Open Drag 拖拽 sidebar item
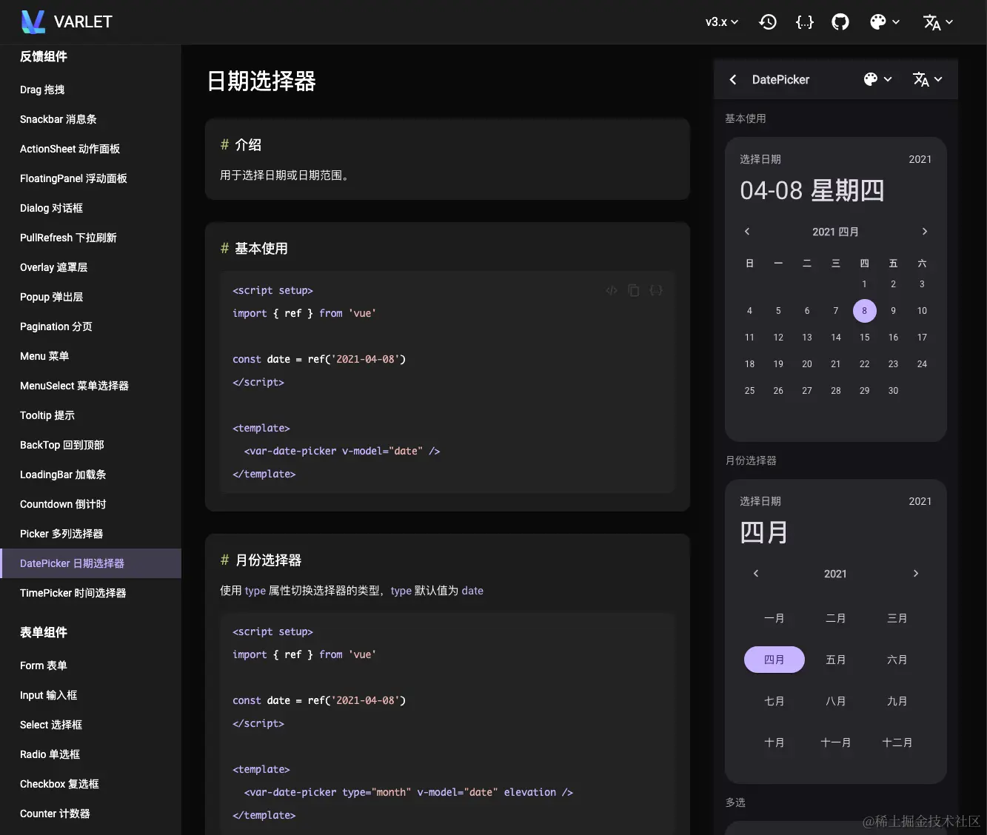 point(90,90)
